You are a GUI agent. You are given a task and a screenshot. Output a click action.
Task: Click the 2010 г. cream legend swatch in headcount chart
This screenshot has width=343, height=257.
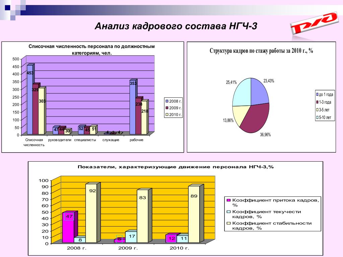pyautogui.click(x=167, y=114)
